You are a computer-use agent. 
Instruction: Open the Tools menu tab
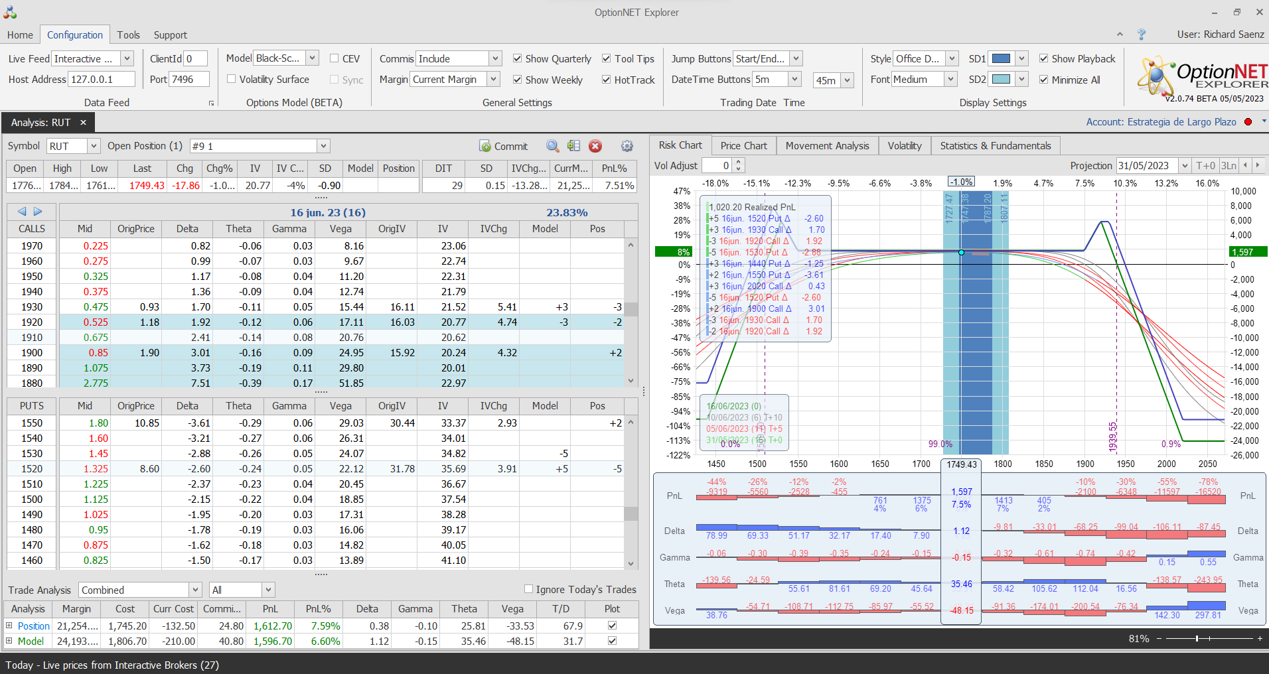point(128,35)
